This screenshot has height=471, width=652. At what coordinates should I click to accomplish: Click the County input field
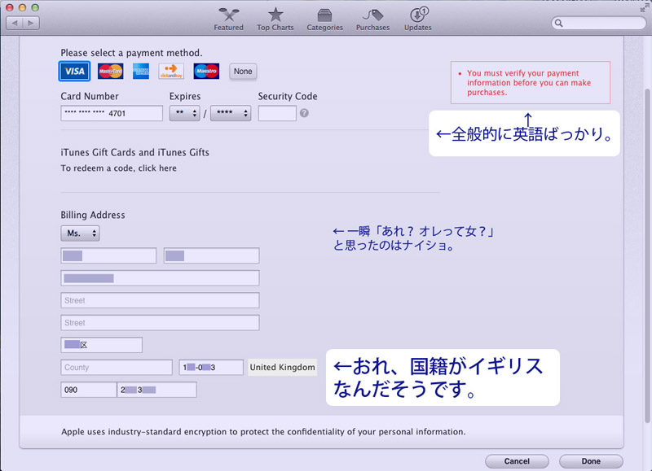[x=117, y=368]
